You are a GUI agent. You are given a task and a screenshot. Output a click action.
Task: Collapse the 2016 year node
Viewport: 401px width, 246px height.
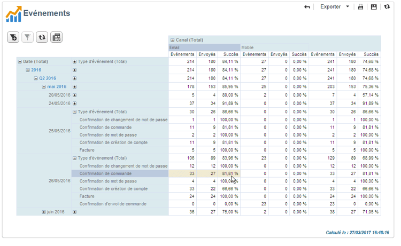[x=28, y=70]
